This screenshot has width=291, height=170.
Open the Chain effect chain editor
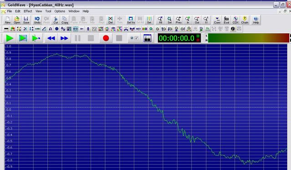click(x=245, y=20)
